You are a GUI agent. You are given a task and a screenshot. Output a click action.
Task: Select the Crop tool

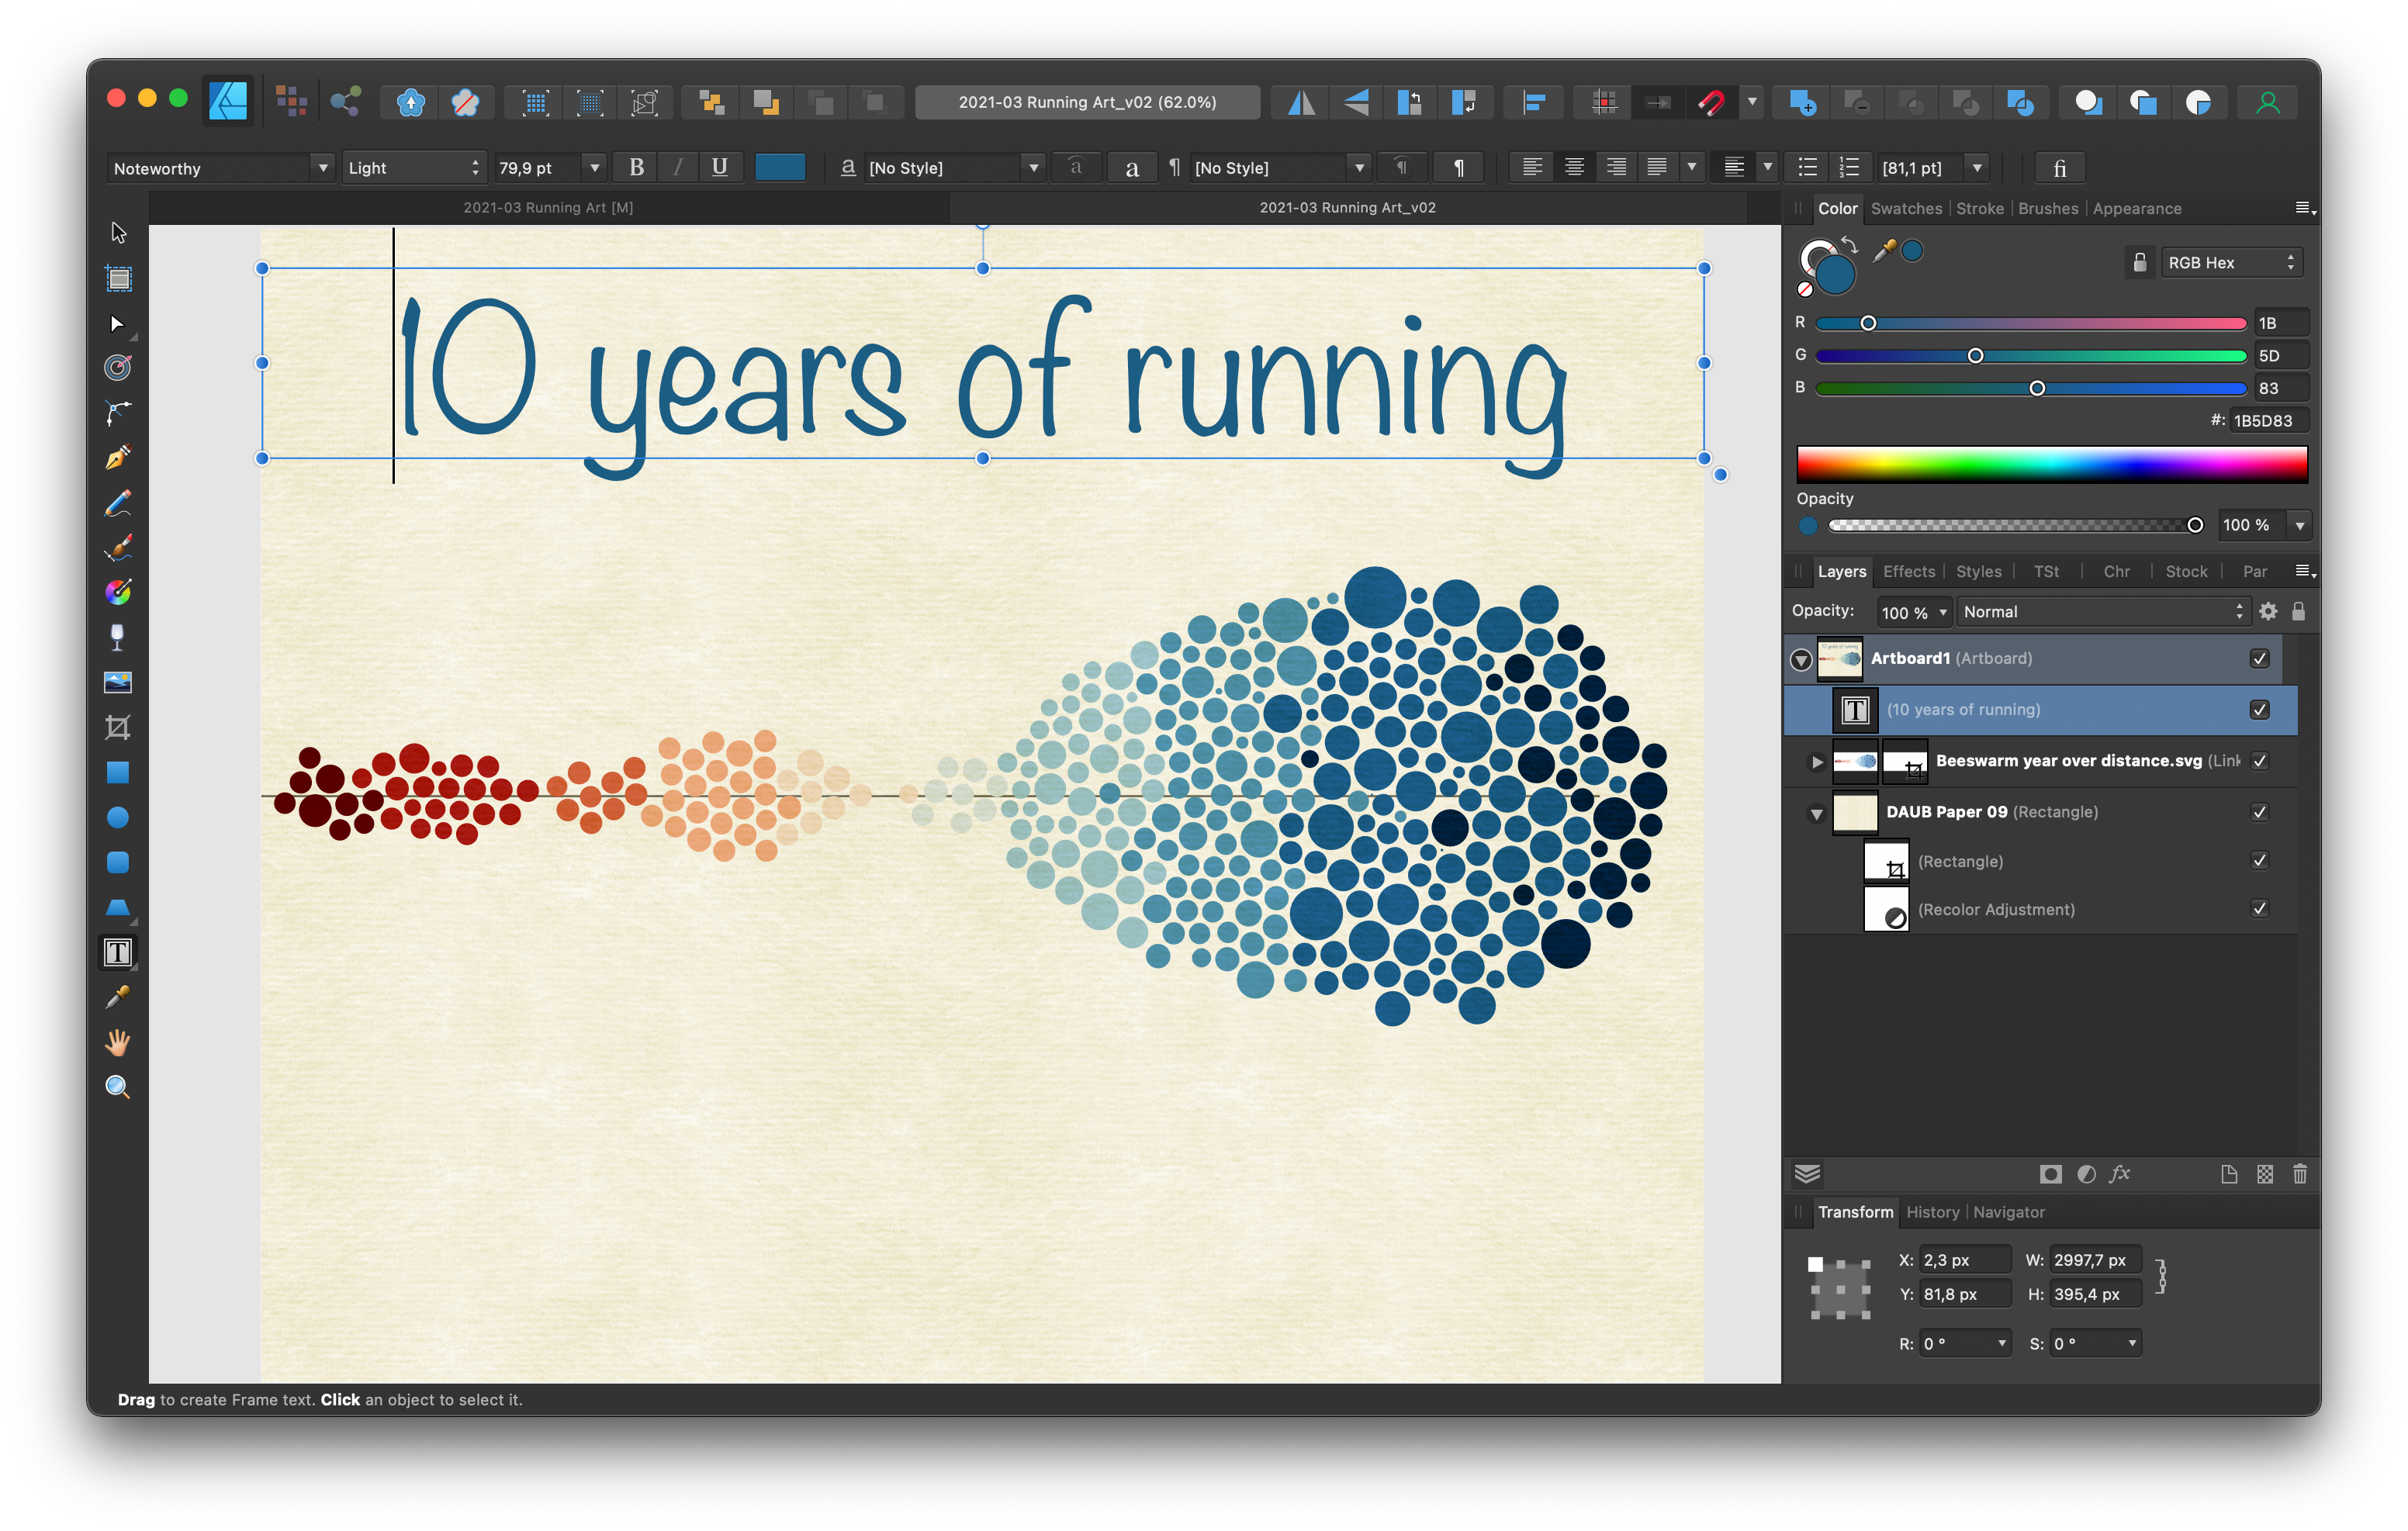point(118,727)
